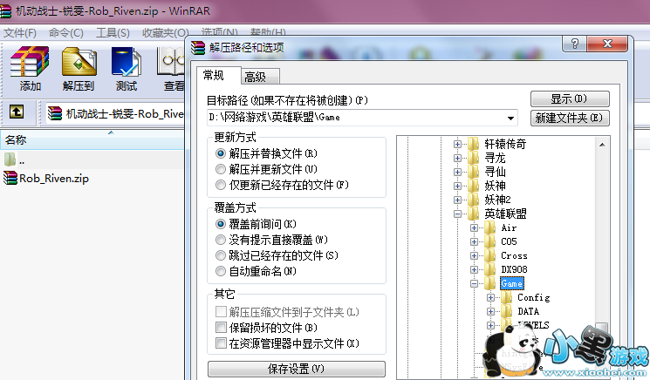This screenshot has width=650, height=380.
Task: Select the parent folder '..' entry
Action: [x=15, y=159]
